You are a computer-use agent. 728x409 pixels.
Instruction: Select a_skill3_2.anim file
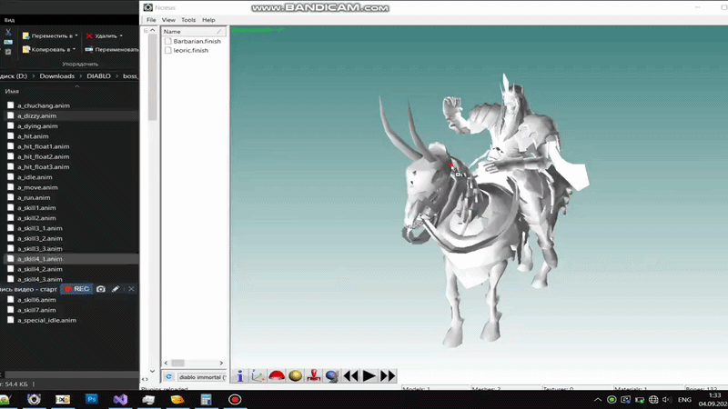click(40, 238)
